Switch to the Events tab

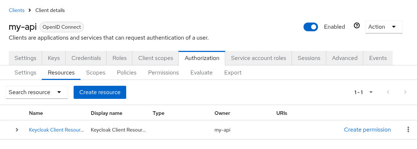pos(378,58)
